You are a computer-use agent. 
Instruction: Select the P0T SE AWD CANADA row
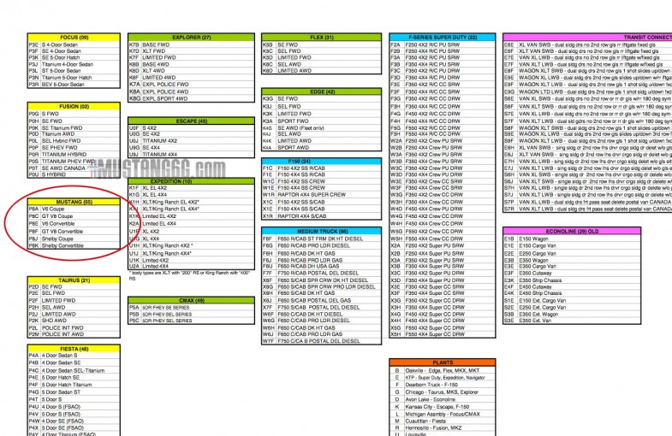coord(74,168)
